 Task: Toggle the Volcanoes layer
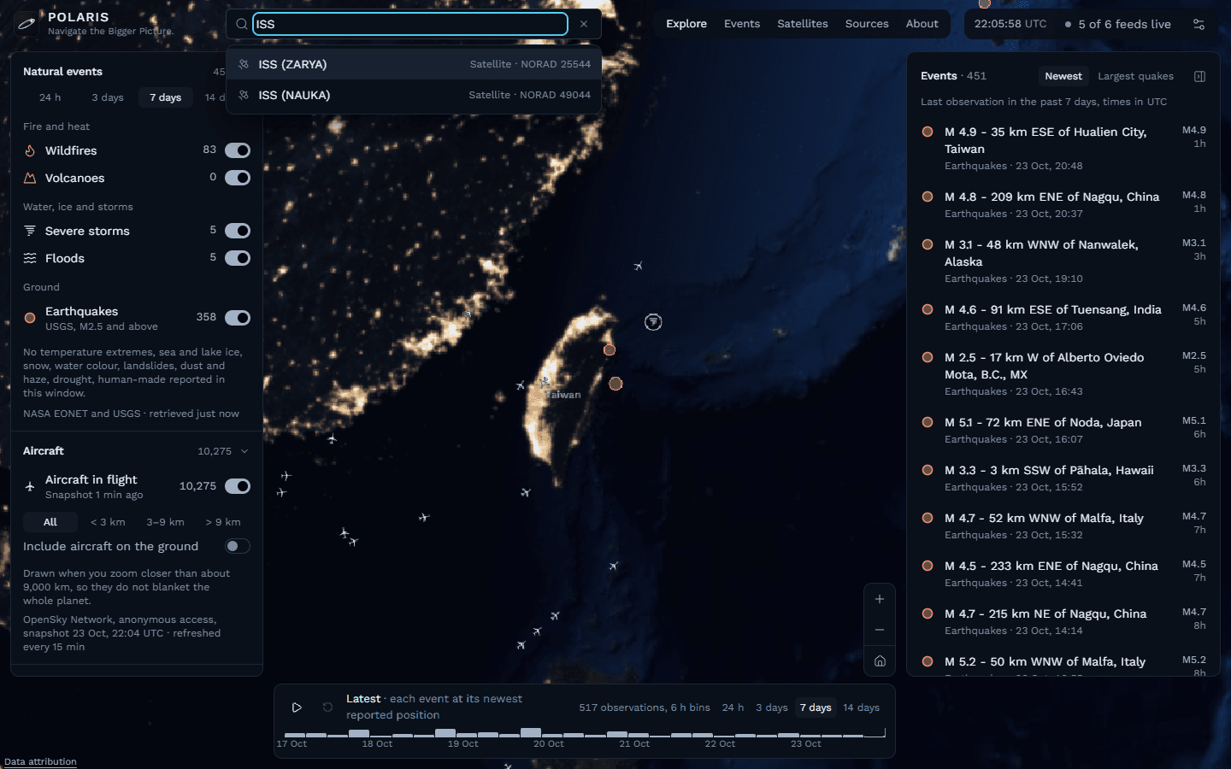[238, 178]
